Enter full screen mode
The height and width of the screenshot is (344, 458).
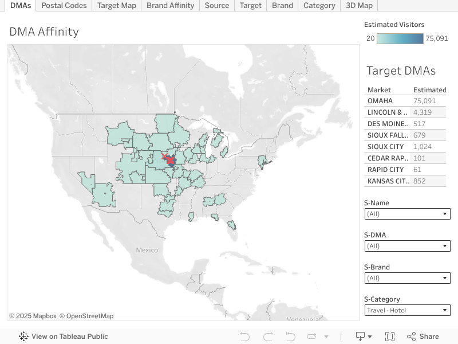point(390,337)
